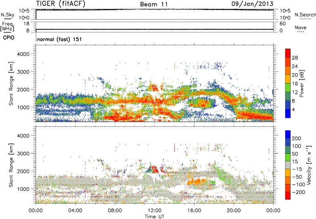Click the 'N.Search' legend label

pyautogui.click(x=305, y=15)
